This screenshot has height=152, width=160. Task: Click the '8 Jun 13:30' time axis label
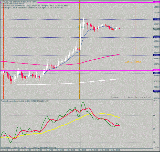pos(27,150)
